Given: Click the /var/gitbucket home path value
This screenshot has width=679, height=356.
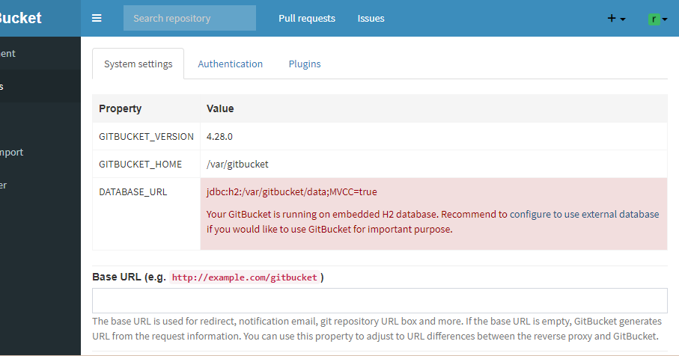Looking at the screenshot, I should click(237, 164).
